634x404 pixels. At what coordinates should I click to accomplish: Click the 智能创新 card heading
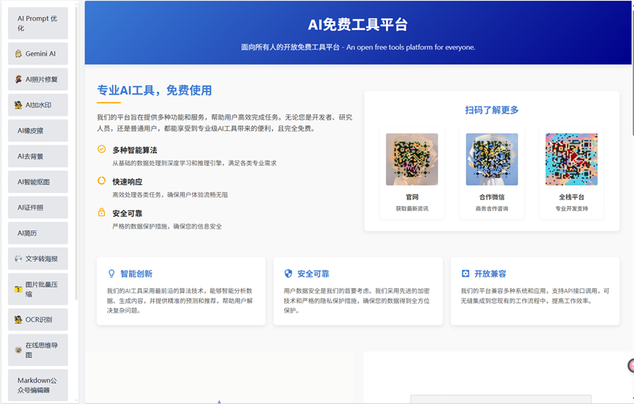[x=136, y=273]
